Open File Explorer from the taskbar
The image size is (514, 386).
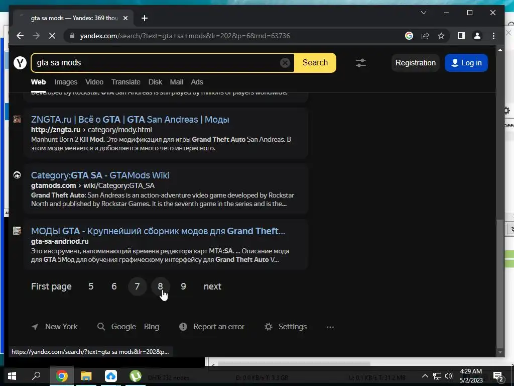coord(86,376)
